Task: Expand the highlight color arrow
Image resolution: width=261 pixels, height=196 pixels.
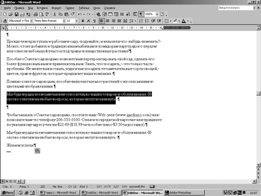Action: click(179, 21)
